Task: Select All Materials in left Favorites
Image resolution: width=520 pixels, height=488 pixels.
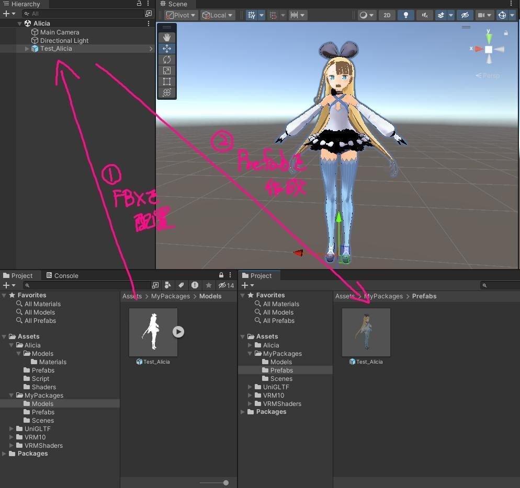Action: [x=42, y=304]
